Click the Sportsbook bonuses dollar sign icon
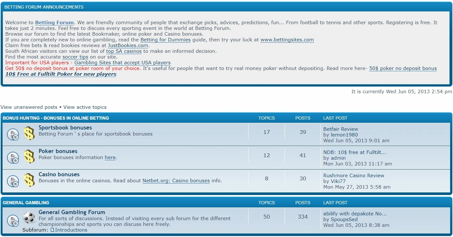The image size is (453, 237). (29, 134)
